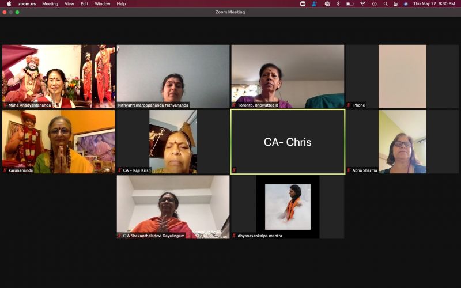Open Control Center from menu bar
The height and width of the screenshot is (288, 461).
(395, 3)
